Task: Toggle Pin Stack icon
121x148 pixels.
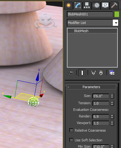Action: pos(71,72)
